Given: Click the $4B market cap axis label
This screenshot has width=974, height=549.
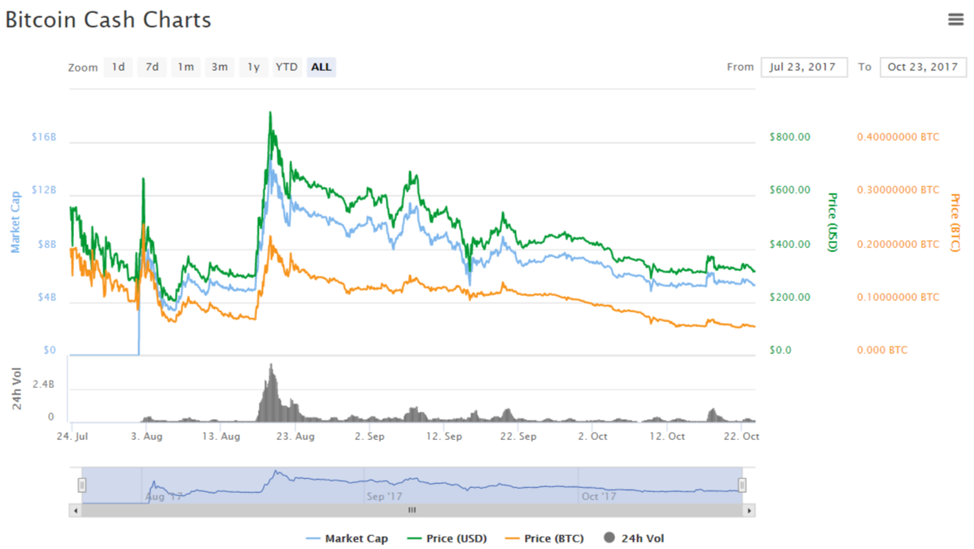Looking at the screenshot, I should click(x=47, y=297).
